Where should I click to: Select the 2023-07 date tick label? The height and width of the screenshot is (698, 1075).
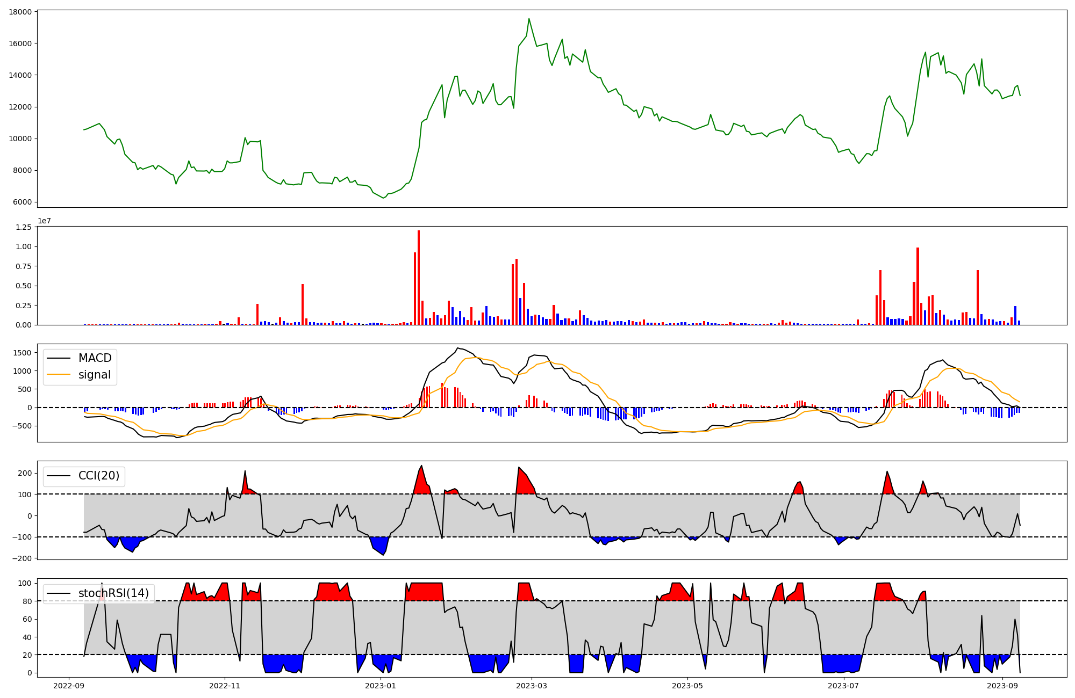point(843,686)
